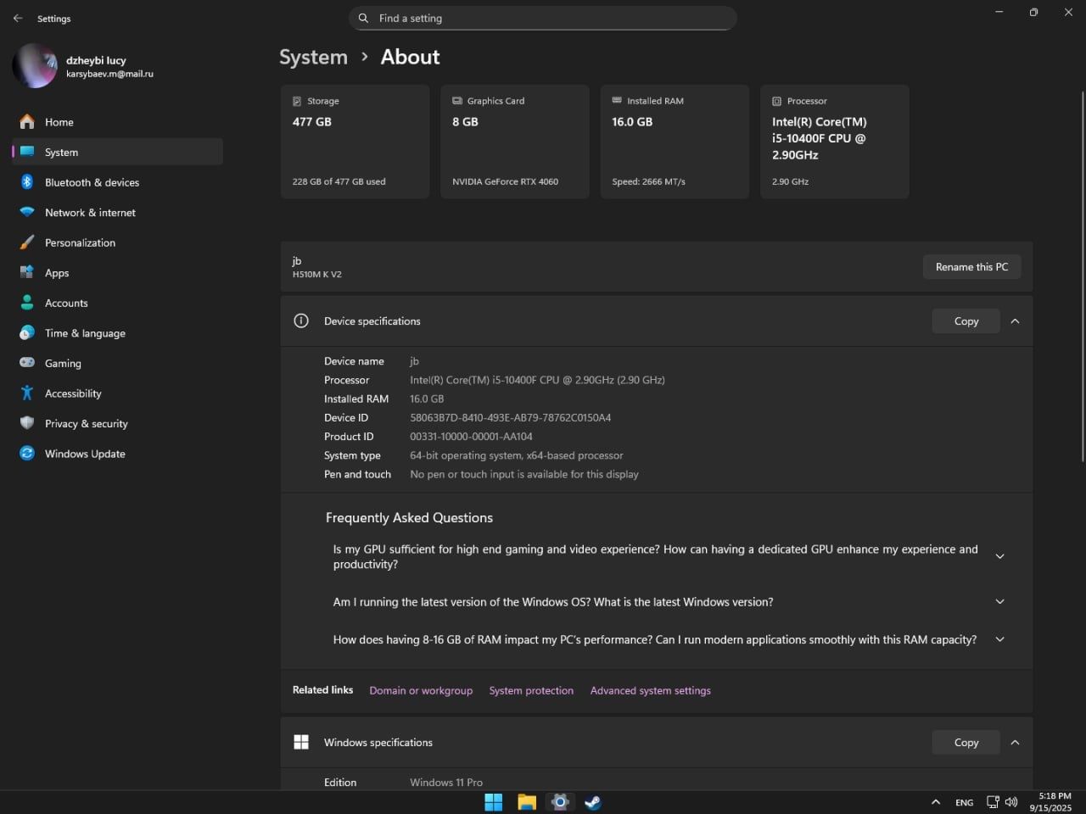Click the Windows Update sync icon

click(27, 453)
